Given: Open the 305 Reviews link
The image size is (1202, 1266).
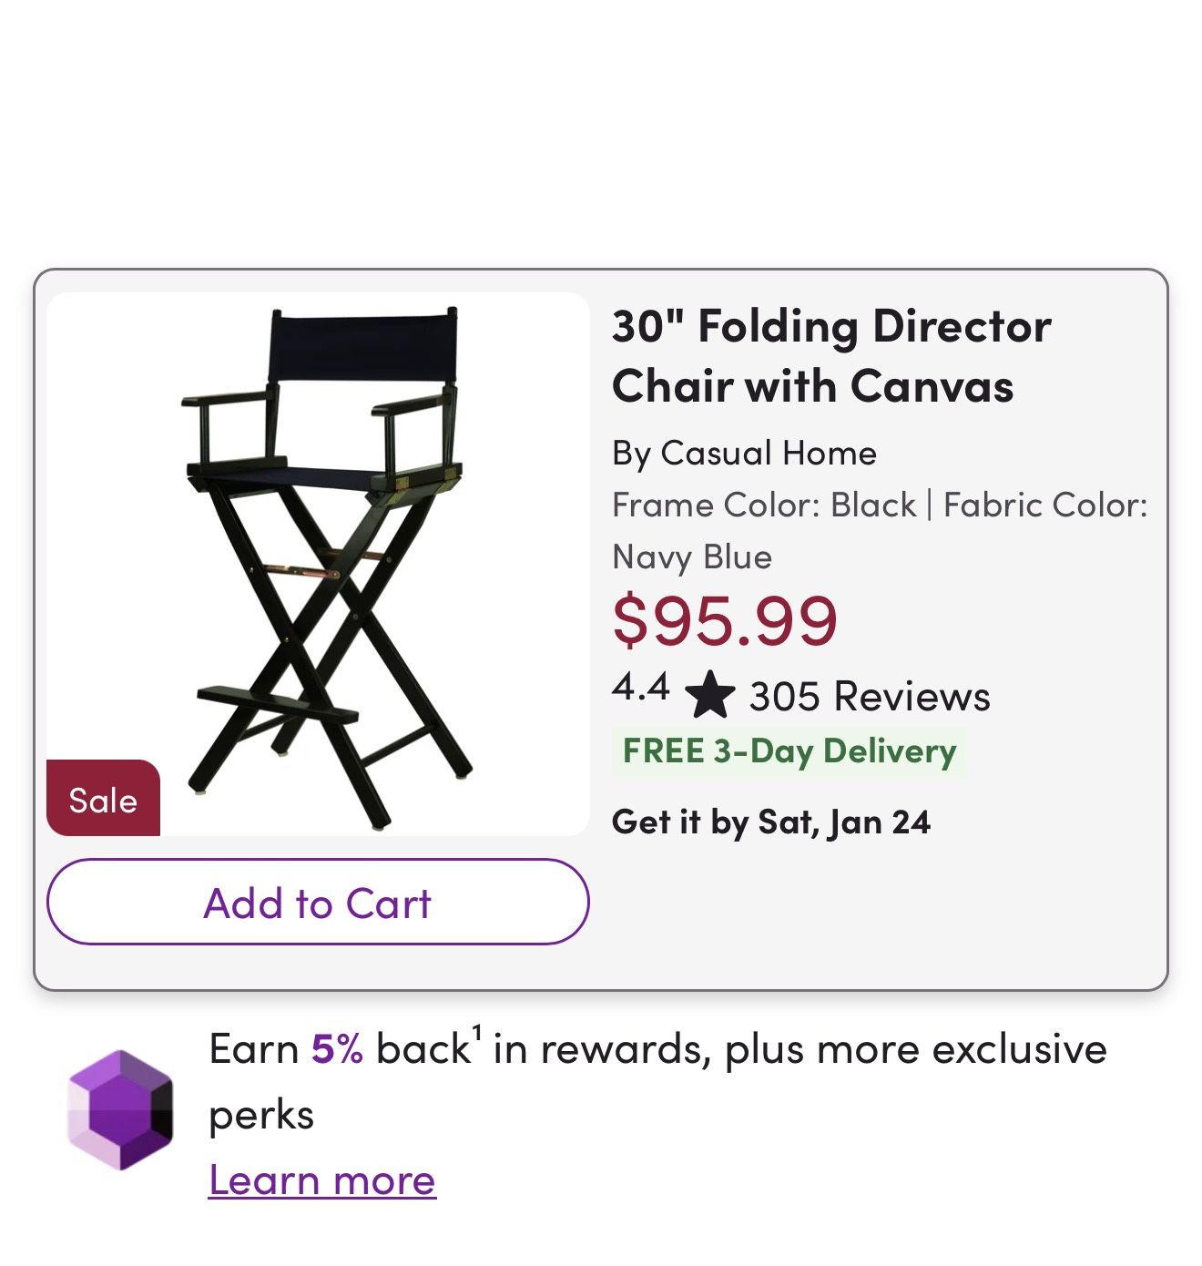Looking at the screenshot, I should (870, 696).
